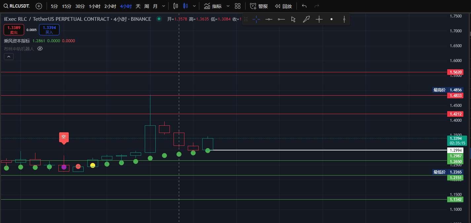Select the dot cursor tool
Image resolution: width=471 pixels, height=223 pixels.
(332, 19)
